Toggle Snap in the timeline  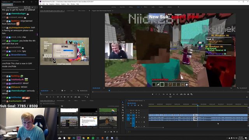(132, 105)
